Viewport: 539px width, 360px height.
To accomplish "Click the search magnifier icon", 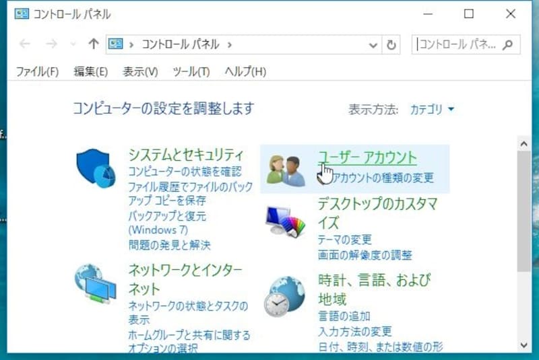I will (x=508, y=44).
